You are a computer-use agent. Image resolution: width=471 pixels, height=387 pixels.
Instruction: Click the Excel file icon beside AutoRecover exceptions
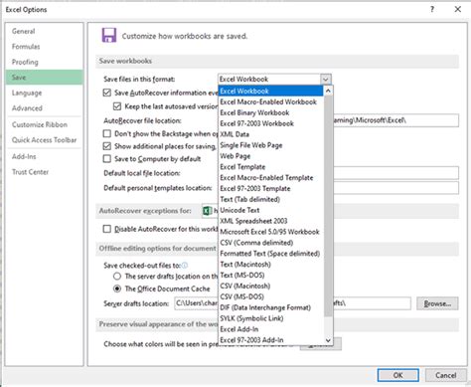coord(208,211)
